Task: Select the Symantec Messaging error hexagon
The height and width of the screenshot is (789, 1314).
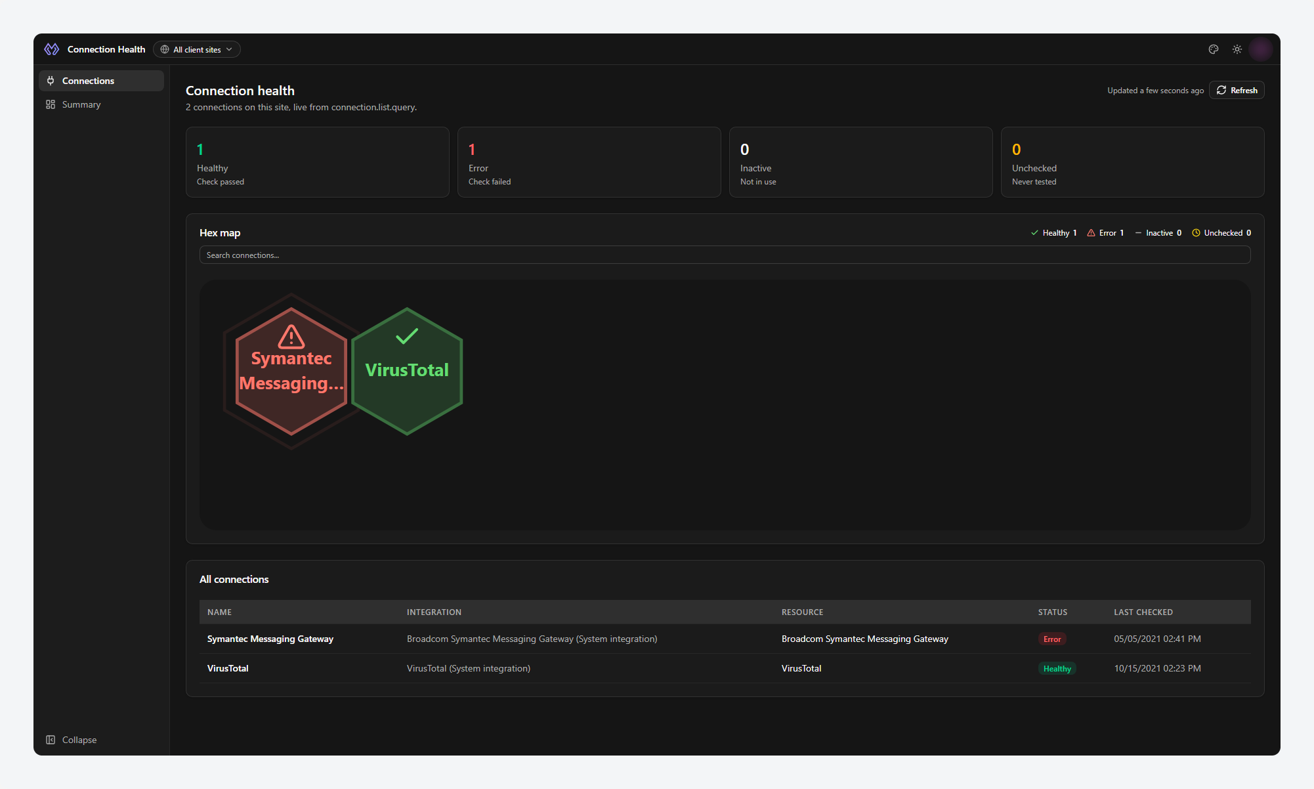Action: 291,372
